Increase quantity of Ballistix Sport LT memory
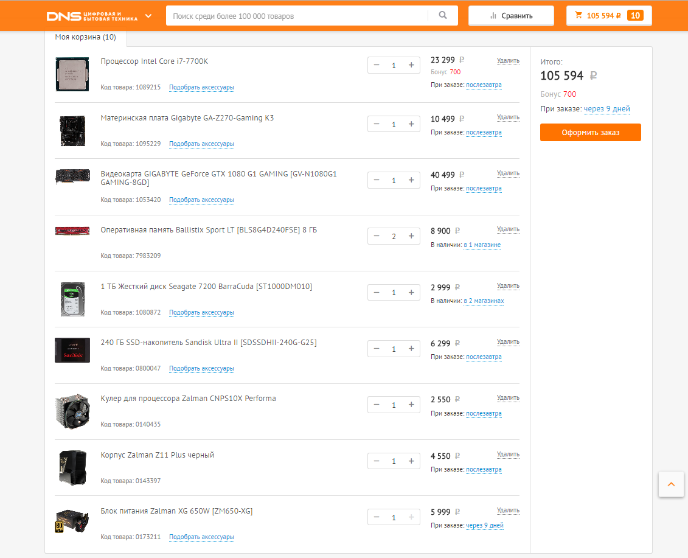 coord(411,236)
